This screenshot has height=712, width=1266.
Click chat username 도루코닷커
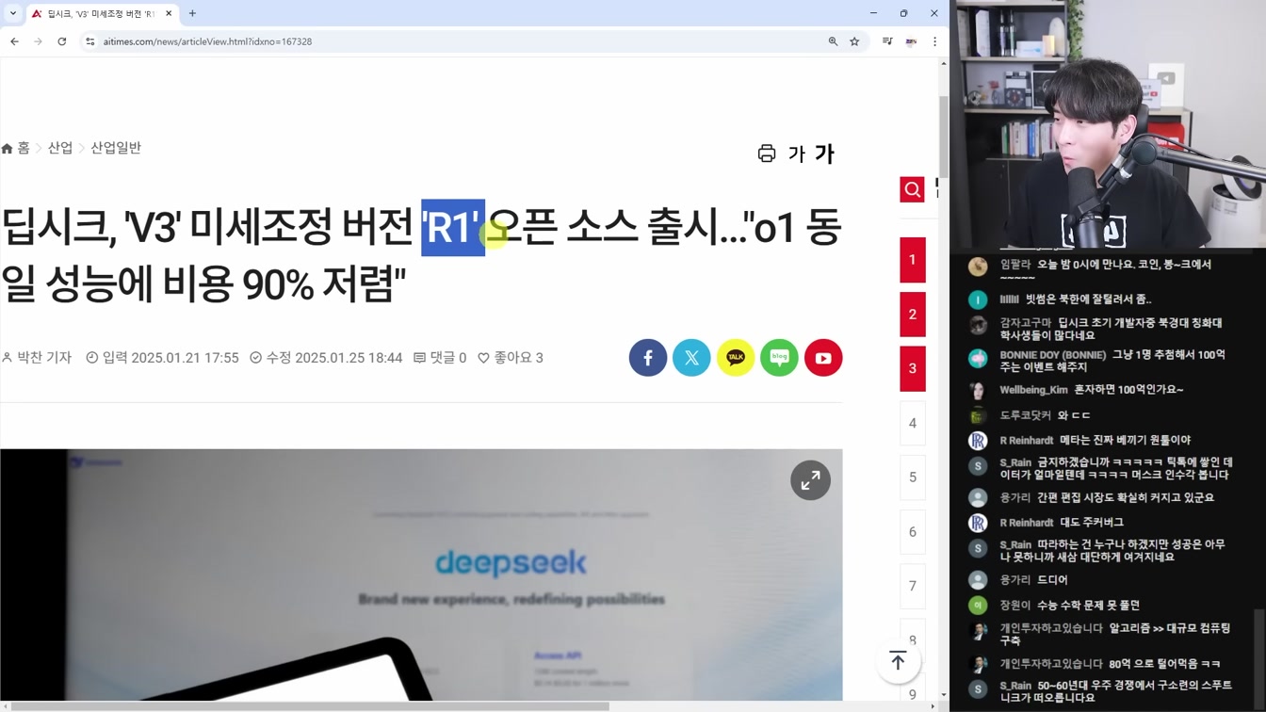click(1025, 415)
